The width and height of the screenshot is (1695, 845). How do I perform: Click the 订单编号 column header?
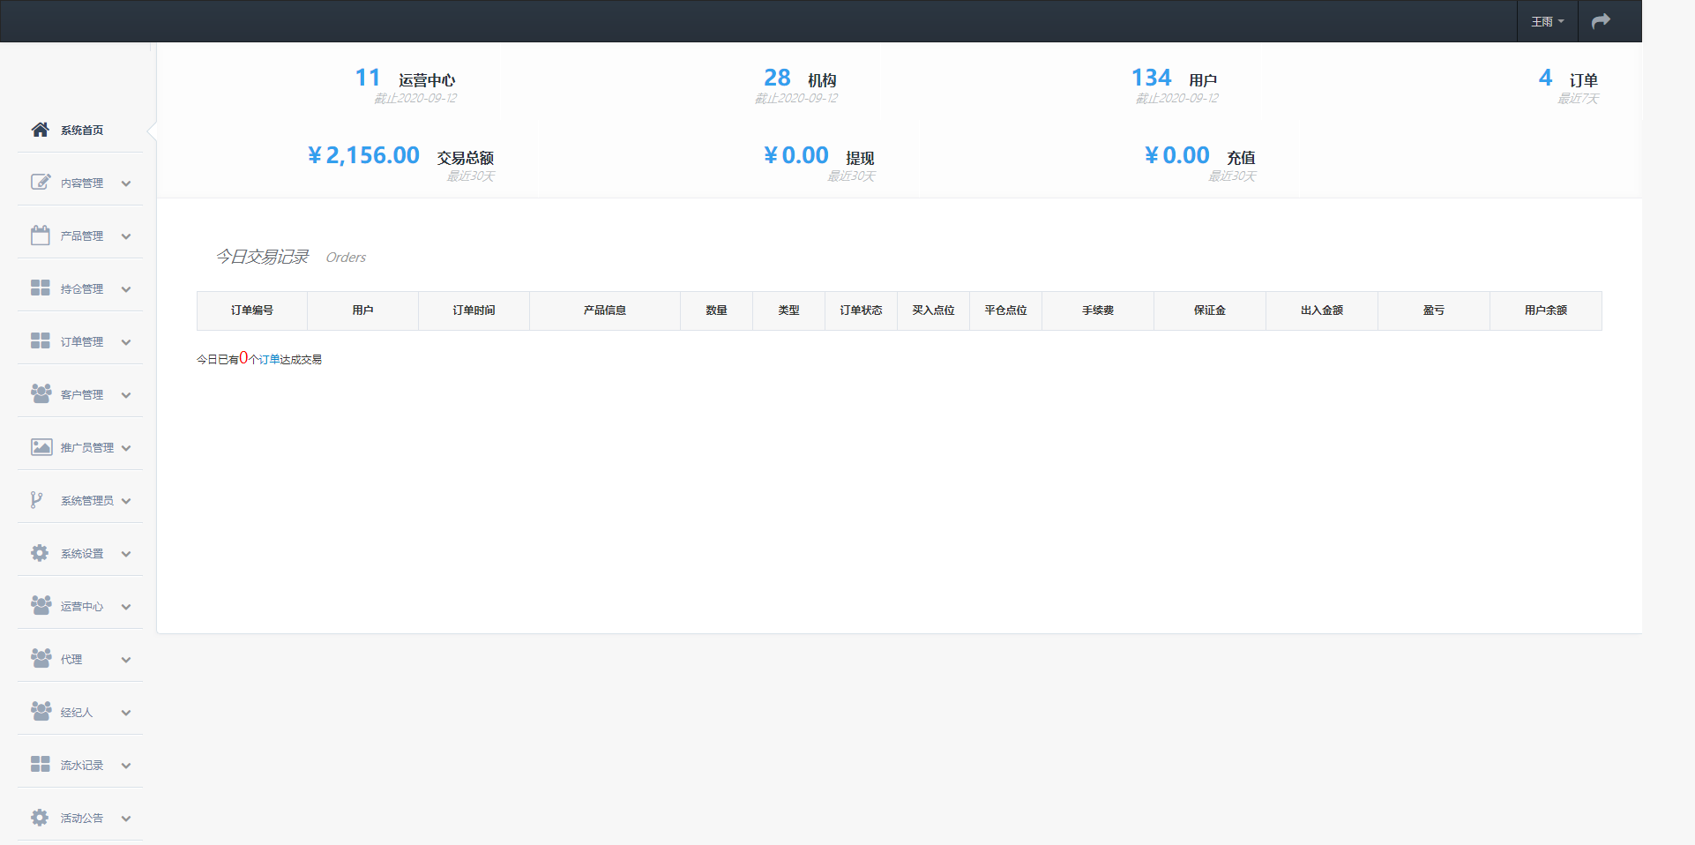[x=252, y=310]
